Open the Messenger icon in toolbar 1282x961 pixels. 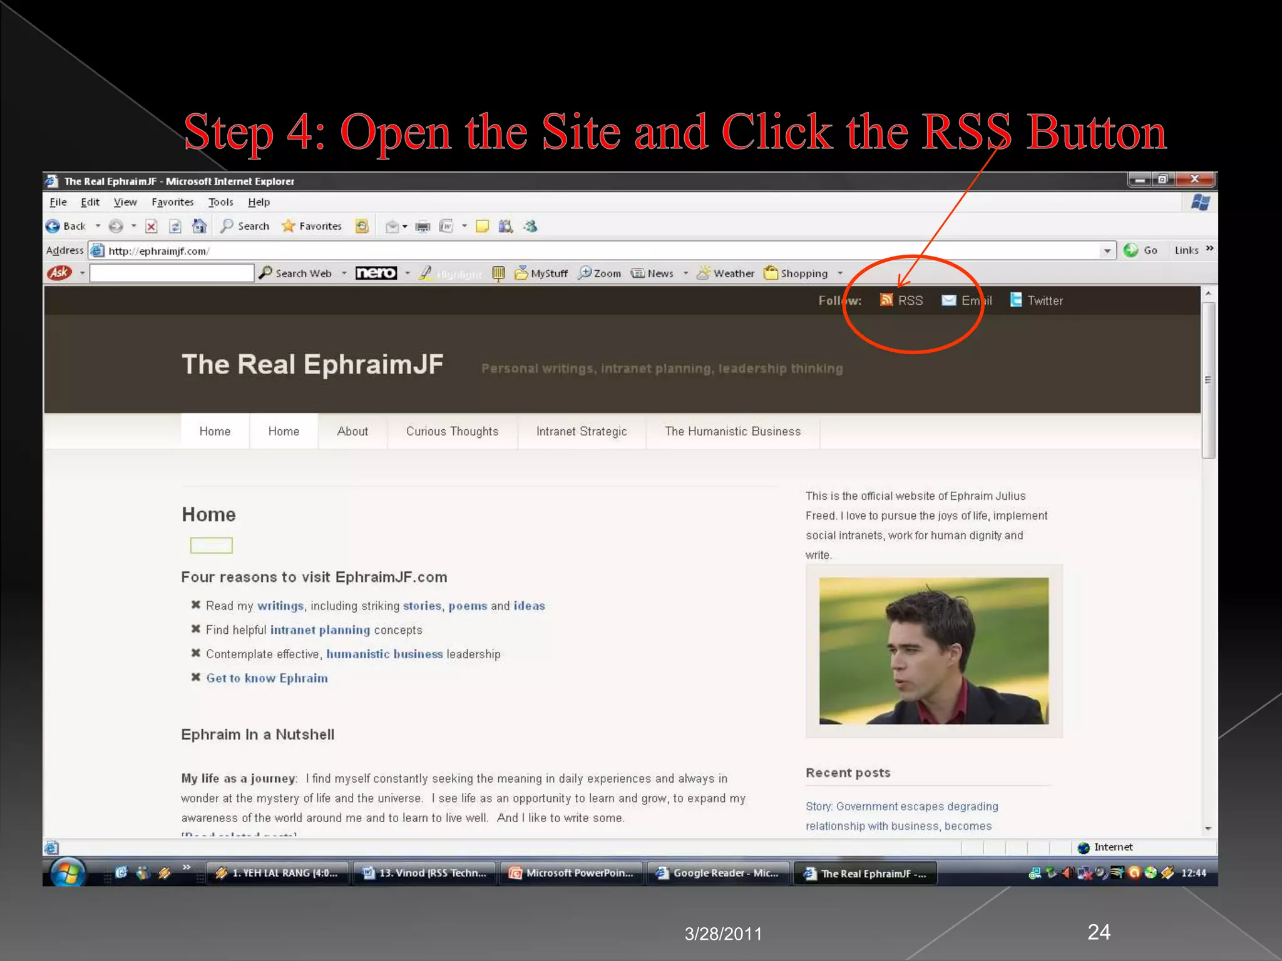[x=531, y=226]
